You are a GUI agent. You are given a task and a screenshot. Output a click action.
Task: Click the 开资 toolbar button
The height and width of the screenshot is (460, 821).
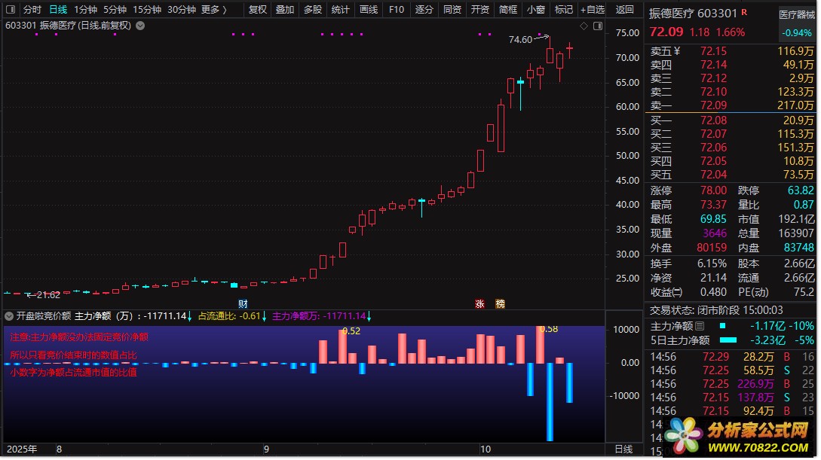coord(480,9)
